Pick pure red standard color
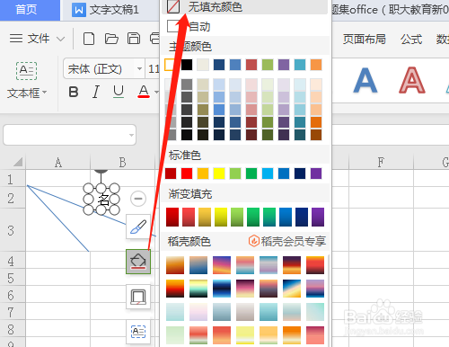This screenshot has height=347, width=449. tap(187, 173)
